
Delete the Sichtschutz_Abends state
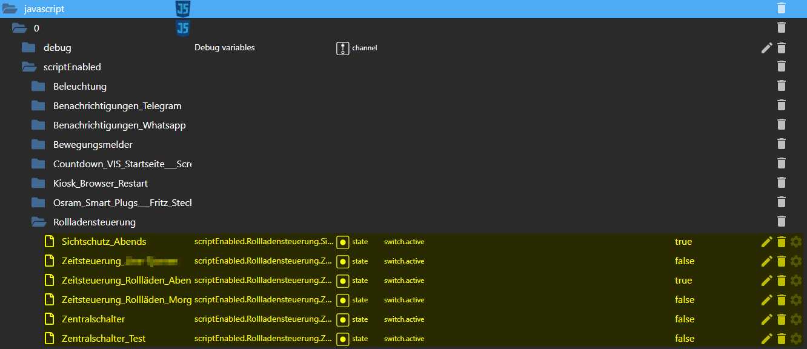782,242
